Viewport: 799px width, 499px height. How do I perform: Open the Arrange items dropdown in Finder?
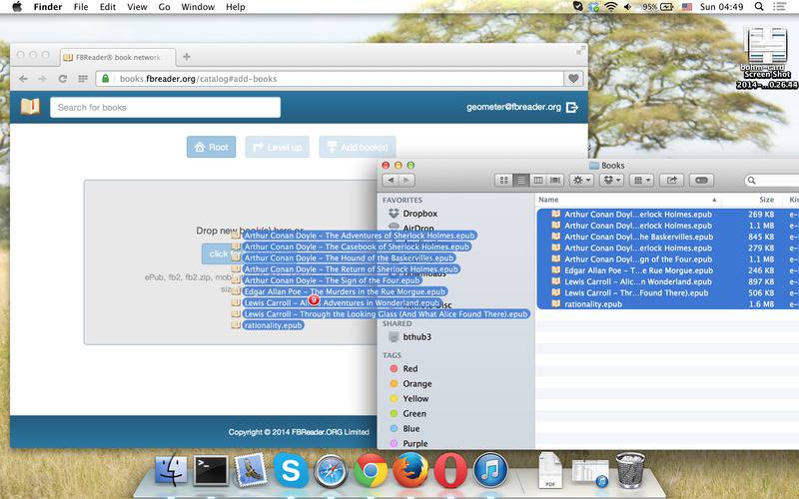click(641, 181)
